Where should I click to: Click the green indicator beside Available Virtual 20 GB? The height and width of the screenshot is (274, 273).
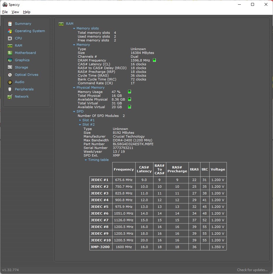point(129,107)
